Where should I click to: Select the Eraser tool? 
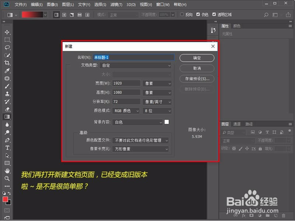[7, 109]
